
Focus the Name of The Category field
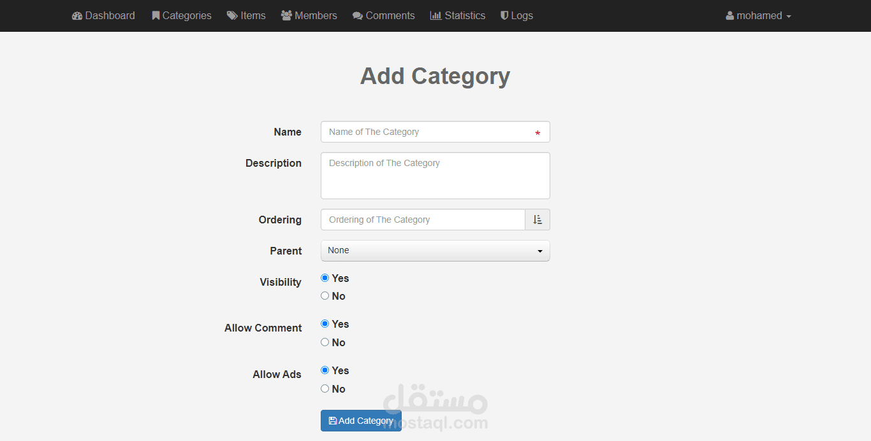click(x=428, y=132)
